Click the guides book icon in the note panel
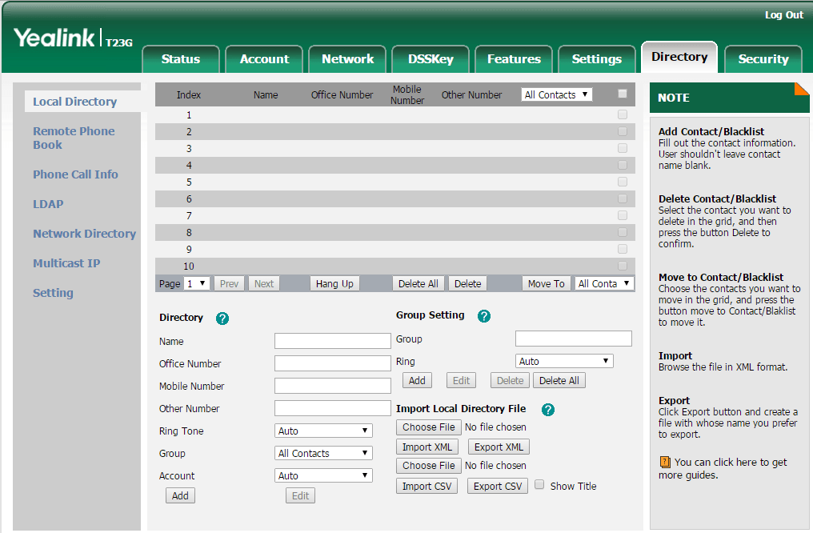 tap(665, 462)
